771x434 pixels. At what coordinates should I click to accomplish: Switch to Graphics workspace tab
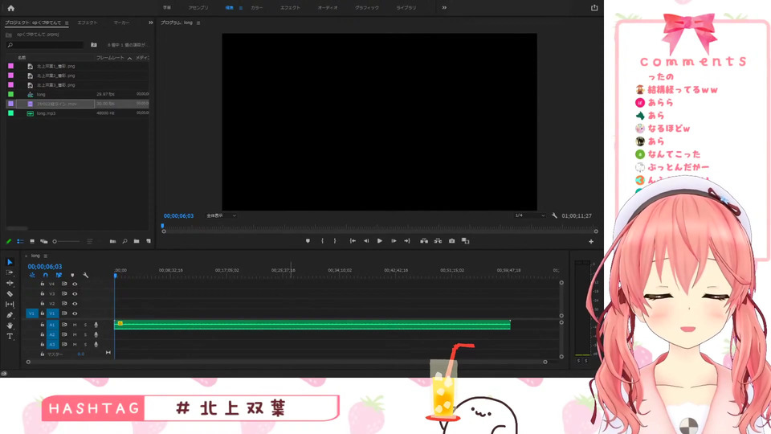pyautogui.click(x=367, y=8)
